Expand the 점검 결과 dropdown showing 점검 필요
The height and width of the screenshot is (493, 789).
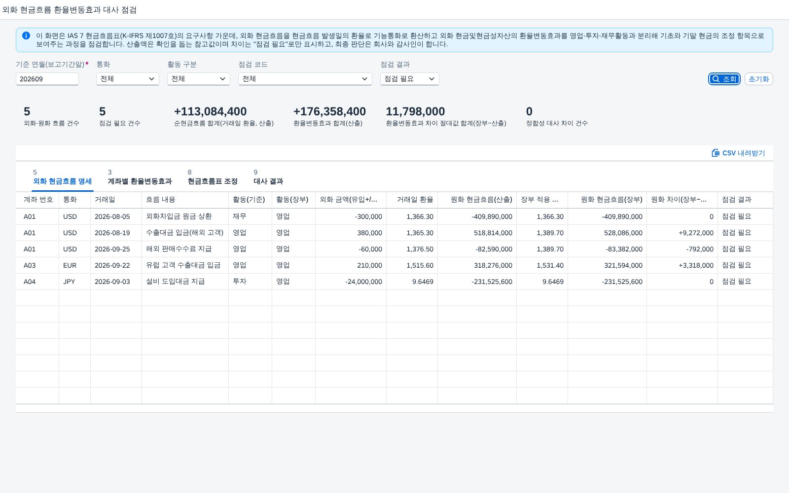click(410, 79)
